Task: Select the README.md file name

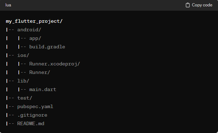Action: [31, 123]
